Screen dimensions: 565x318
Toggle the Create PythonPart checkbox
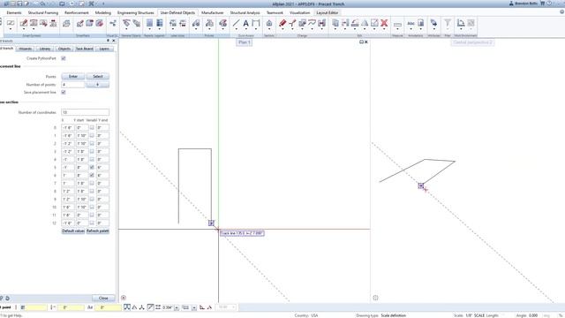click(x=64, y=58)
